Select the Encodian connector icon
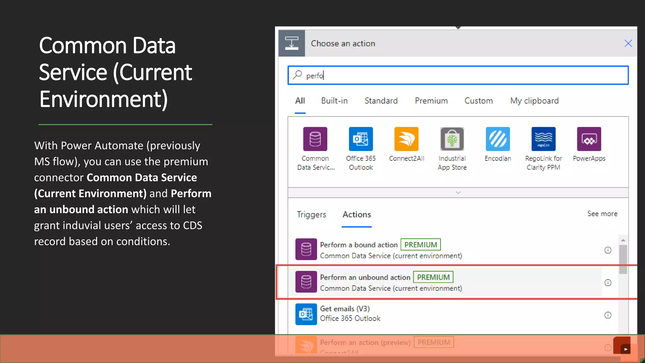645x363 pixels. coord(498,139)
